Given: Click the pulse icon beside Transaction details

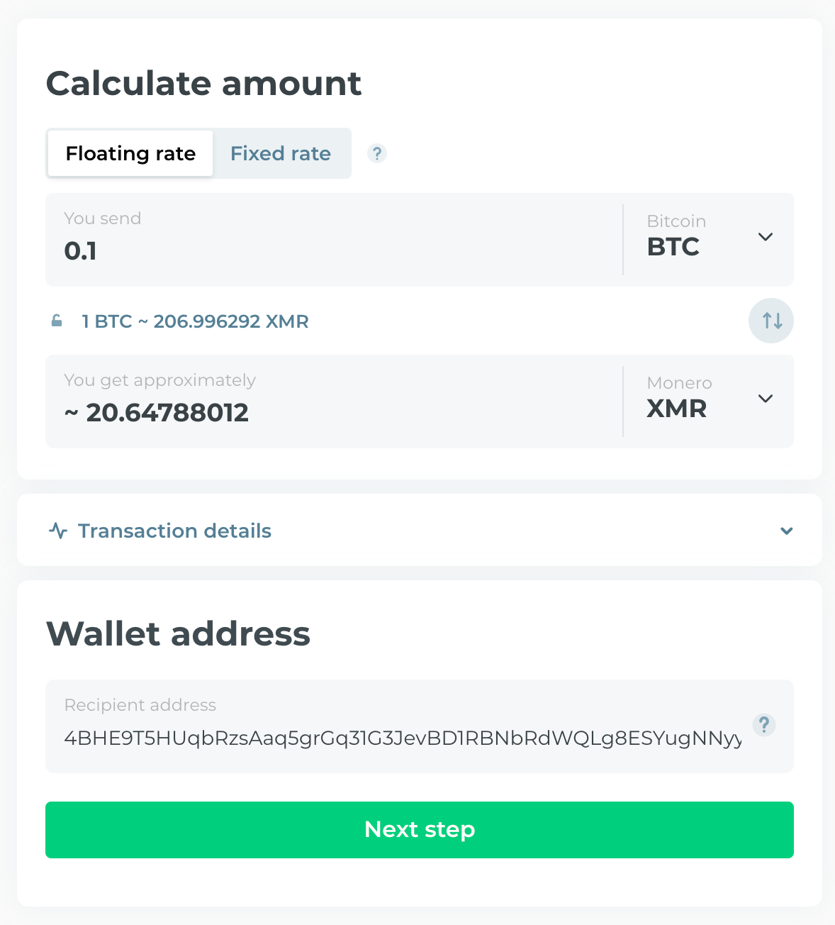Looking at the screenshot, I should pyautogui.click(x=58, y=531).
